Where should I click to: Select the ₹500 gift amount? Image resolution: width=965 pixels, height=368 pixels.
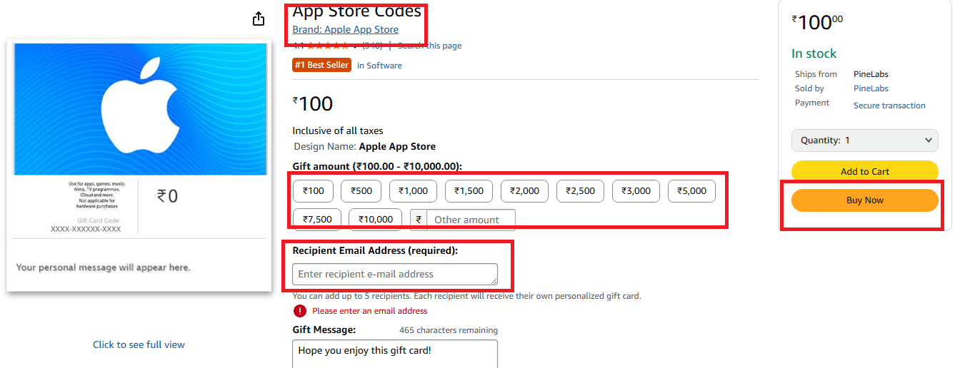pos(361,191)
